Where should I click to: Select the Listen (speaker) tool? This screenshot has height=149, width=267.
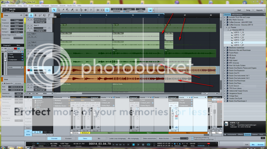[x=86, y=10]
